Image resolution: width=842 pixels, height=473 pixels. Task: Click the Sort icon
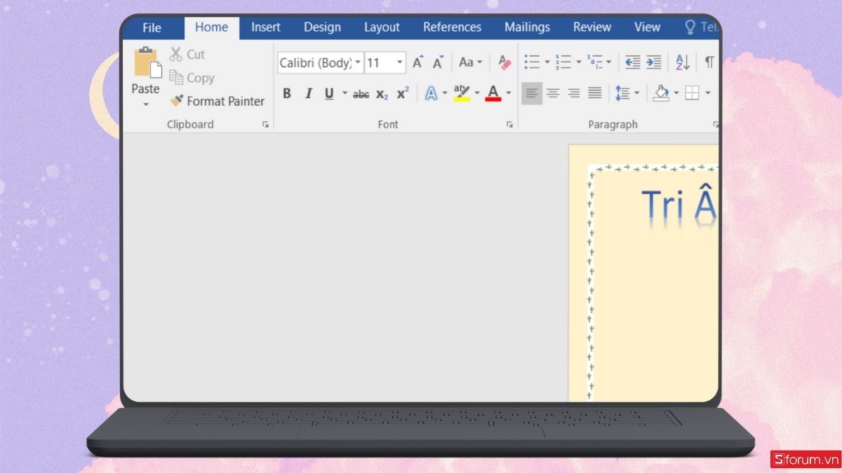tap(681, 62)
